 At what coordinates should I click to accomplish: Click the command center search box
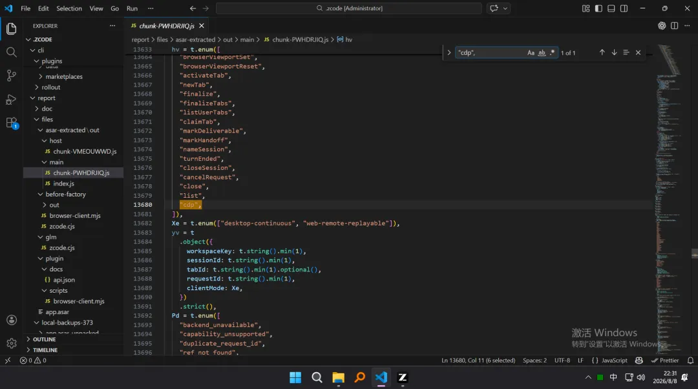348,8
